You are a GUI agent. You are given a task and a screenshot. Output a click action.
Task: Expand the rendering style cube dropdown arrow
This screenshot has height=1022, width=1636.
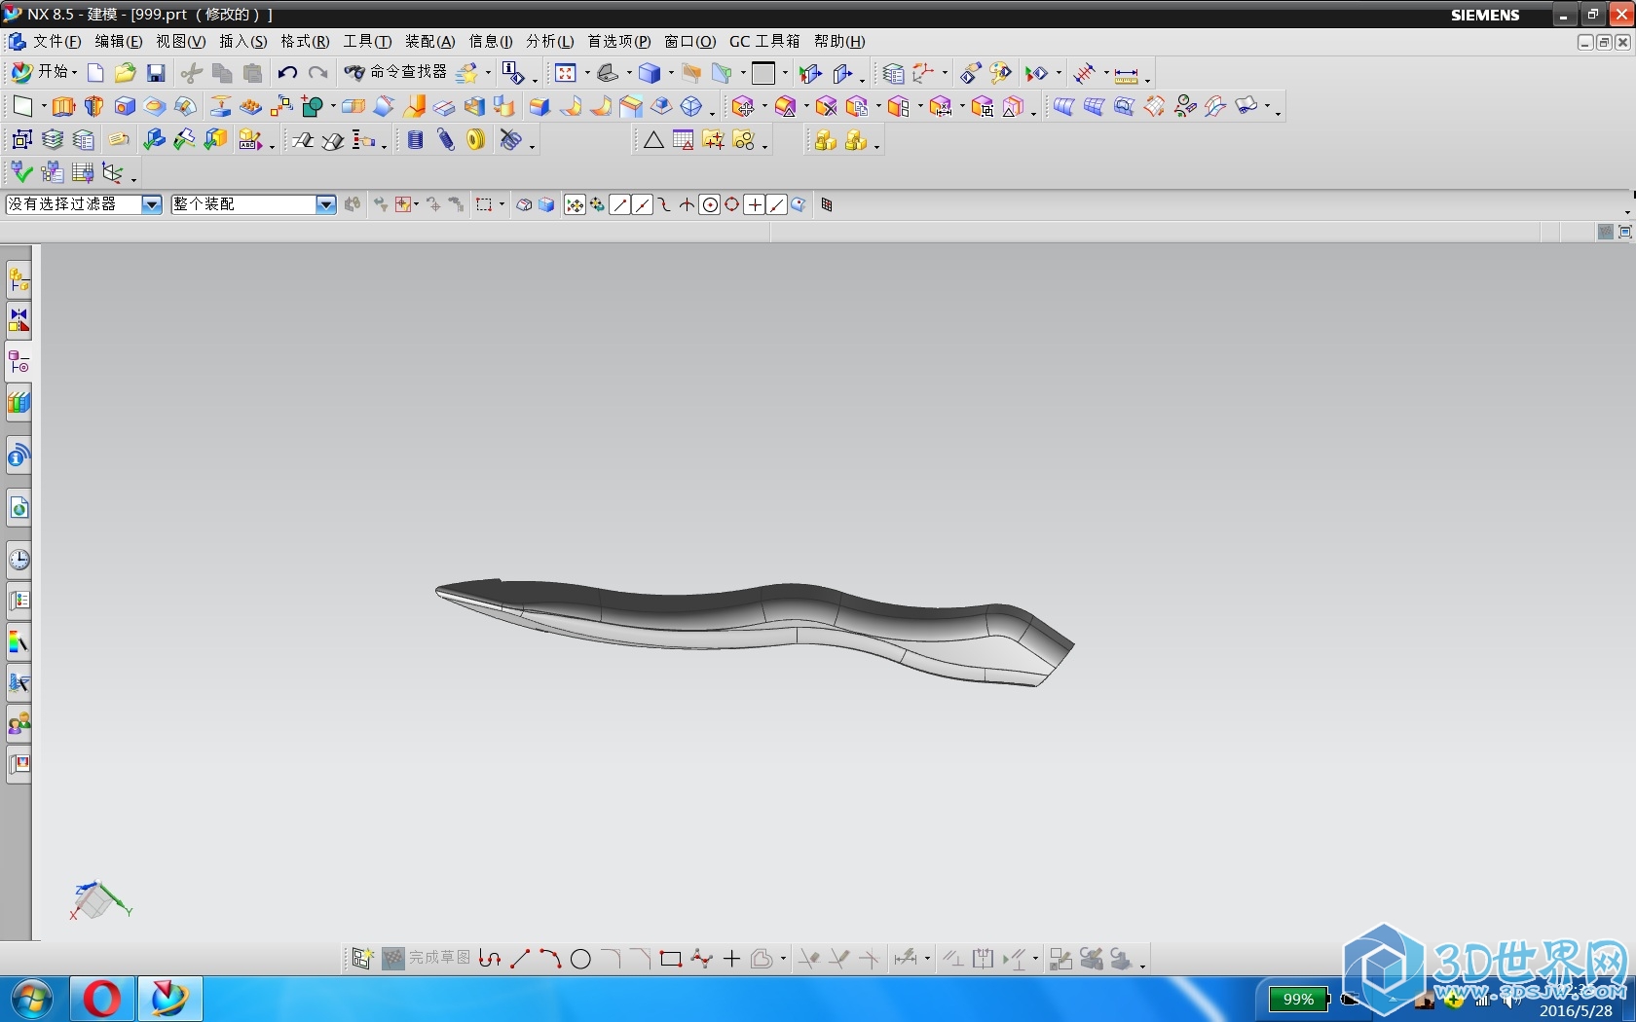(671, 73)
